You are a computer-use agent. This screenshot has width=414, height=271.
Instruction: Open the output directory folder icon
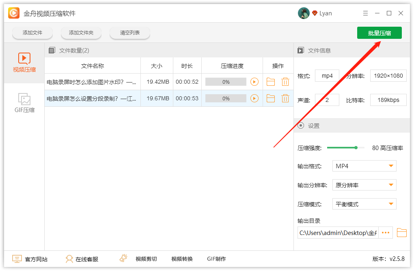click(x=401, y=233)
